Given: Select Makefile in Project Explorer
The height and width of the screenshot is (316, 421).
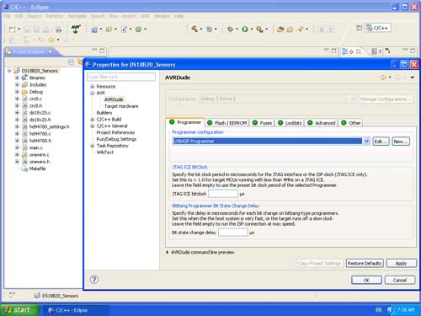Looking at the screenshot, I should pyautogui.click(x=37, y=169).
